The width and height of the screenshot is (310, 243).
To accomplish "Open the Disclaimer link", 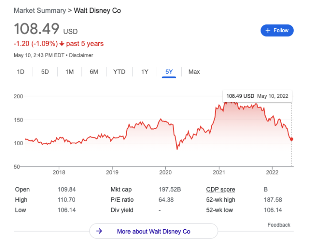I will (x=81, y=55).
